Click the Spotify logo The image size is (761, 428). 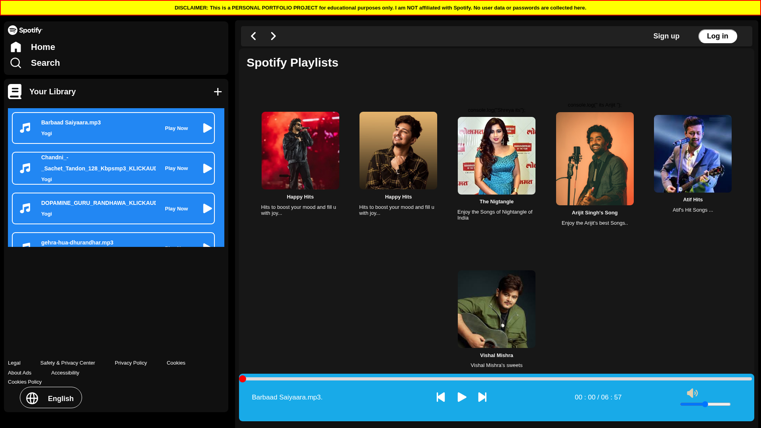click(25, 30)
